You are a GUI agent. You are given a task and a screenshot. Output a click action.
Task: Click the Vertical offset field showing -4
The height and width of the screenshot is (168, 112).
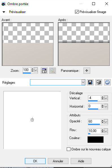click(x=94, y=98)
